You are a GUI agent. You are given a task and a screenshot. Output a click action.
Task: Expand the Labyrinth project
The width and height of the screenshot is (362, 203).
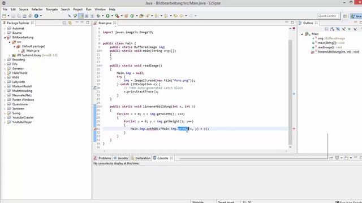pyautogui.click(x=5, y=82)
